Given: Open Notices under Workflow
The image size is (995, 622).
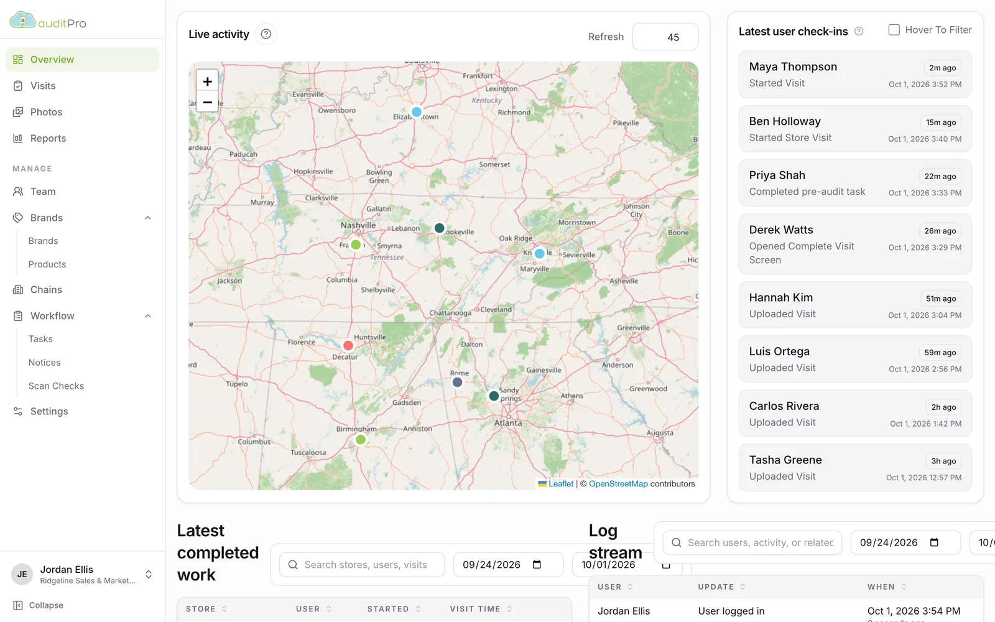Looking at the screenshot, I should [44, 363].
